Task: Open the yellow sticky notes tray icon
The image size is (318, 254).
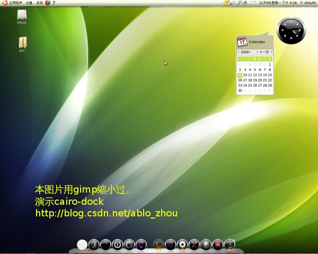Action: [226, 3]
